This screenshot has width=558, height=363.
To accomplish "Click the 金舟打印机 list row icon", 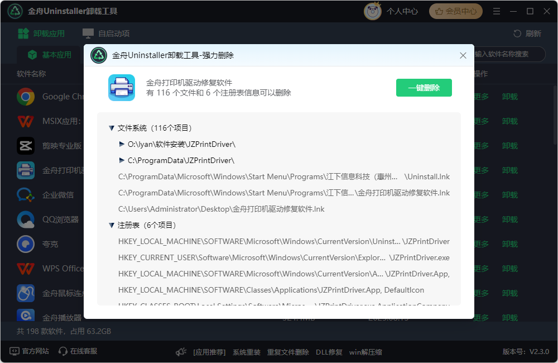I will click(26, 170).
